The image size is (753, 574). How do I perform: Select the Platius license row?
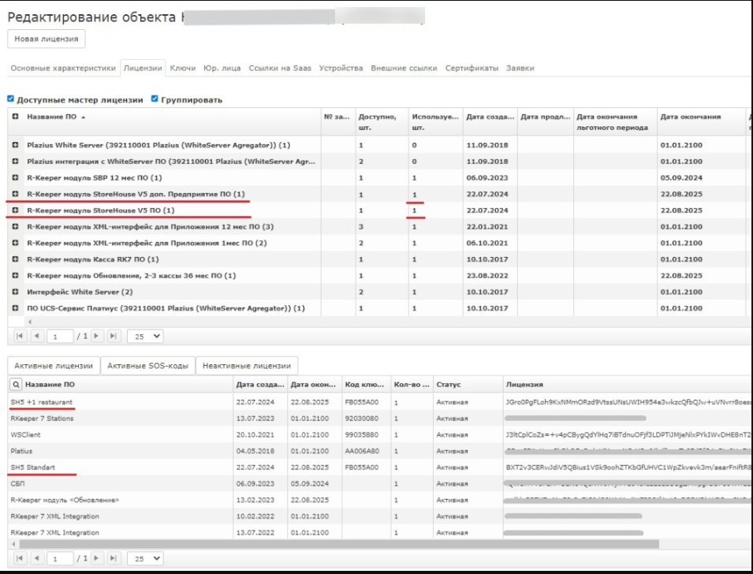point(379,451)
